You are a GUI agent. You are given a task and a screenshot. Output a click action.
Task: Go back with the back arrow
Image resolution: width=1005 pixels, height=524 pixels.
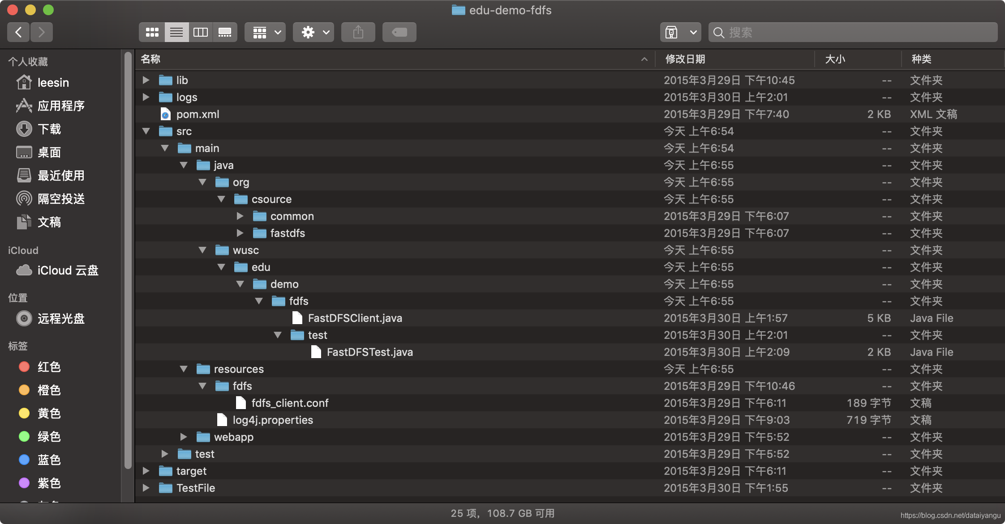(19, 32)
